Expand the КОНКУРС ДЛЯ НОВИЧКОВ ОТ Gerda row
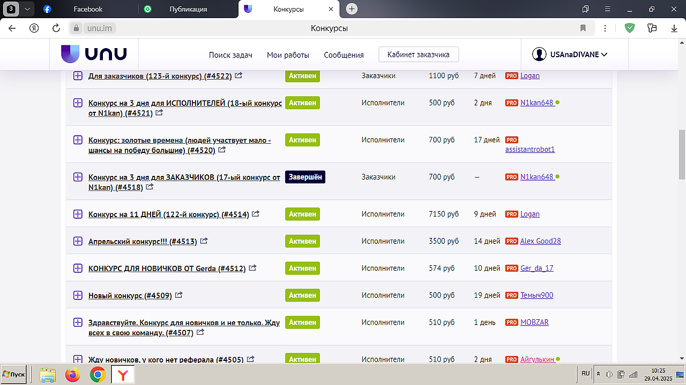 78,268
